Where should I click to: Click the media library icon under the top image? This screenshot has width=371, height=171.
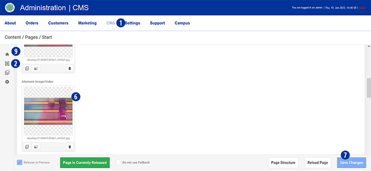click(x=27, y=68)
